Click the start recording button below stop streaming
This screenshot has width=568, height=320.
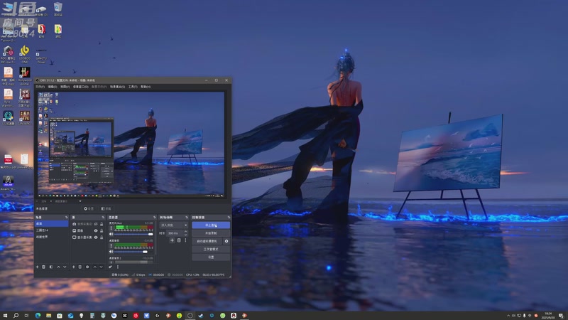(211, 233)
